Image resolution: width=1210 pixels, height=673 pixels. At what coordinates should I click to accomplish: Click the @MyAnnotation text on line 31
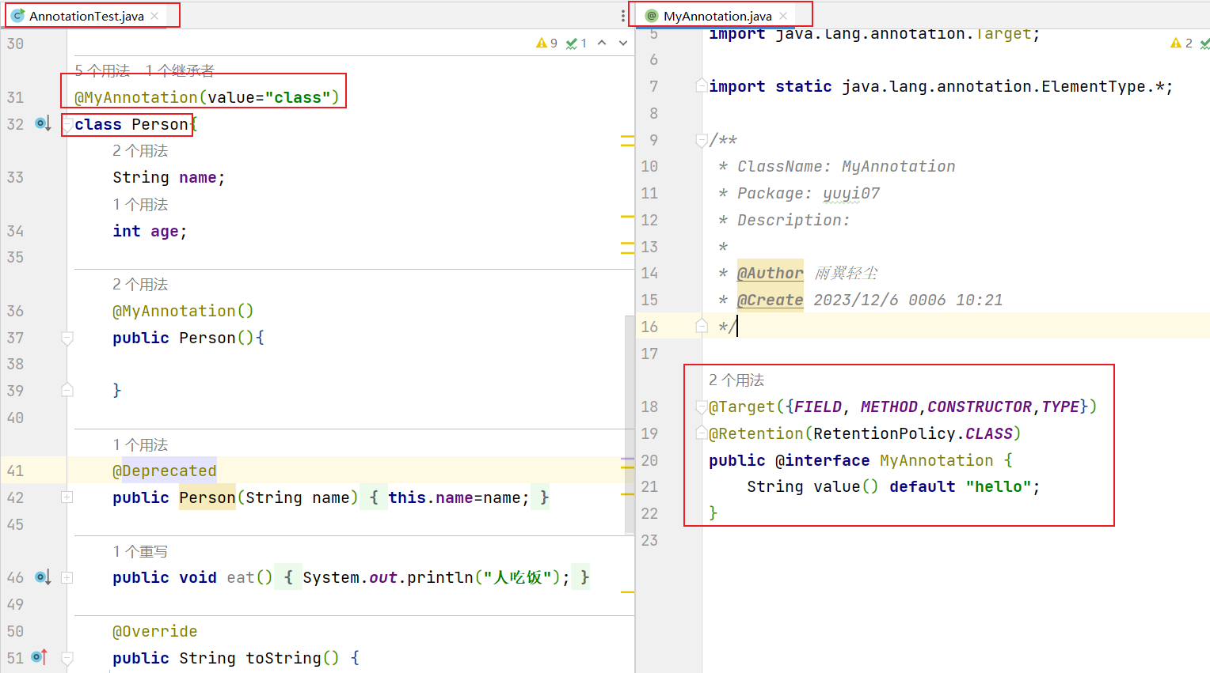click(135, 97)
